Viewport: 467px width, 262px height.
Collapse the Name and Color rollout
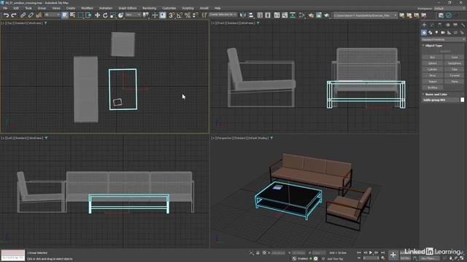coord(436,94)
